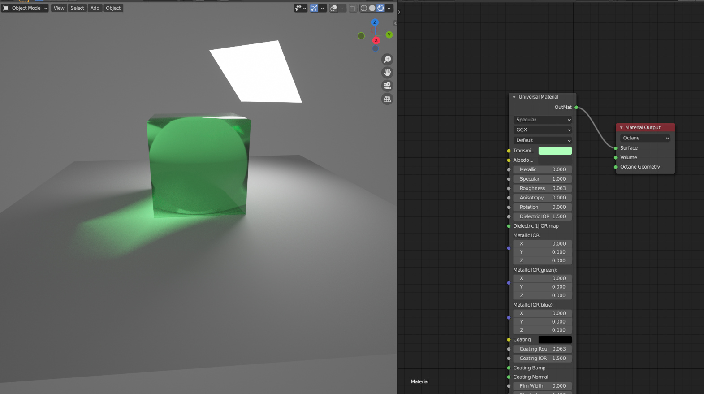Click the Transmission input socket
The width and height of the screenshot is (704, 394).
pyautogui.click(x=509, y=151)
